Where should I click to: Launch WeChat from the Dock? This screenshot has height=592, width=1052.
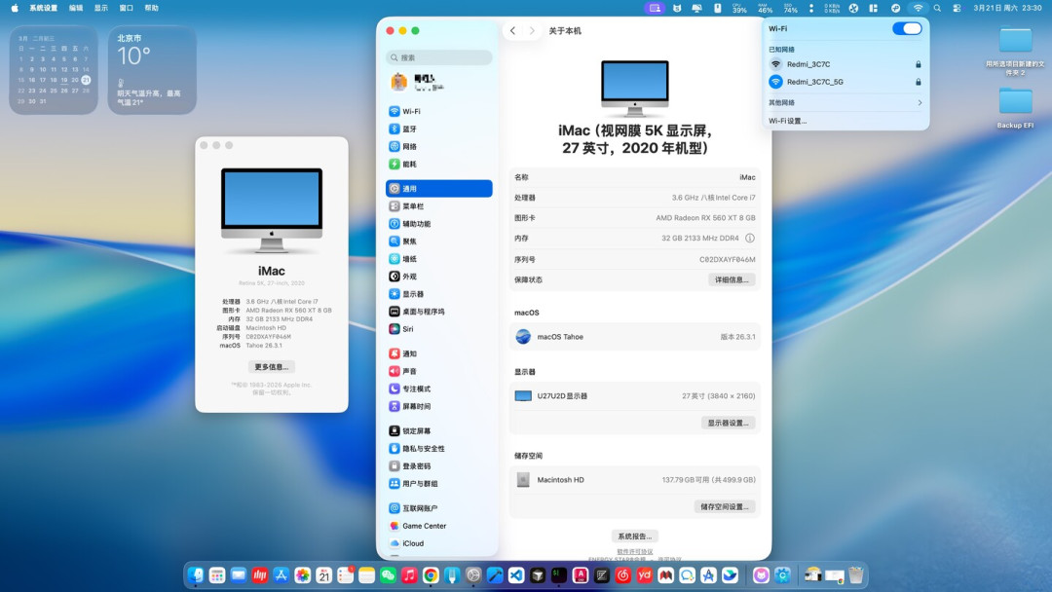point(389,575)
